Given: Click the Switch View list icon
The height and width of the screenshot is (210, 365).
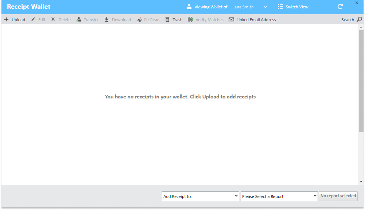Looking at the screenshot, I should 280,7.
